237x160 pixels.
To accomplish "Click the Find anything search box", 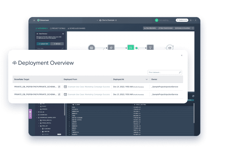I will (166, 20).
